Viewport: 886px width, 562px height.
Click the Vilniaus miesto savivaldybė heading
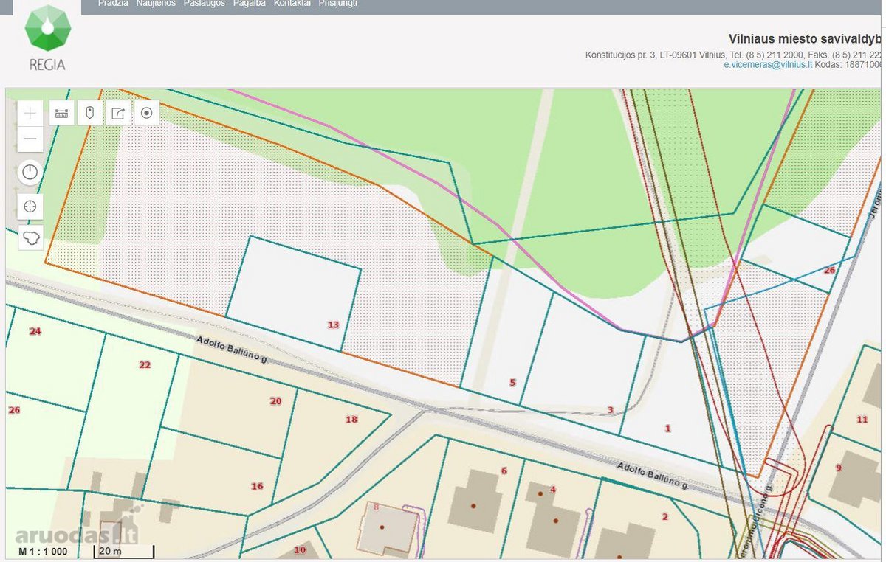pyautogui.click(x=805, y=39)
